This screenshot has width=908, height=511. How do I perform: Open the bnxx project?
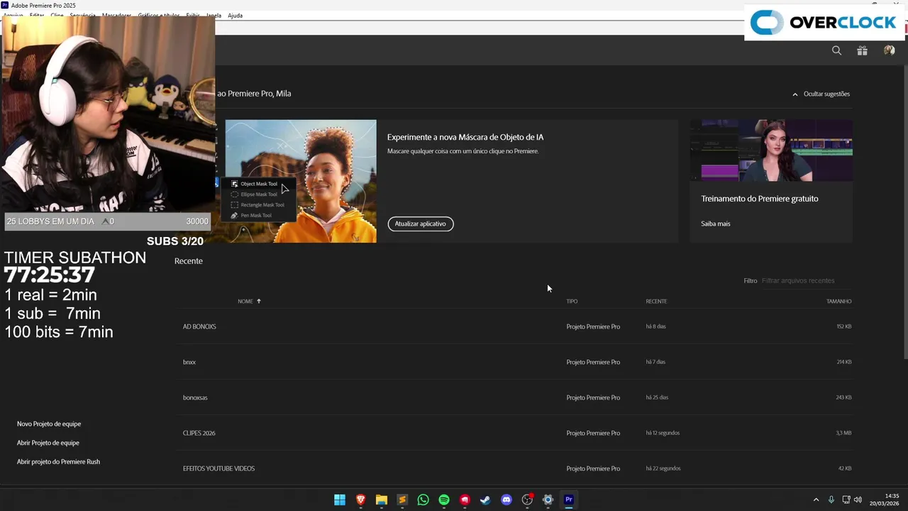tap(189, 362)
